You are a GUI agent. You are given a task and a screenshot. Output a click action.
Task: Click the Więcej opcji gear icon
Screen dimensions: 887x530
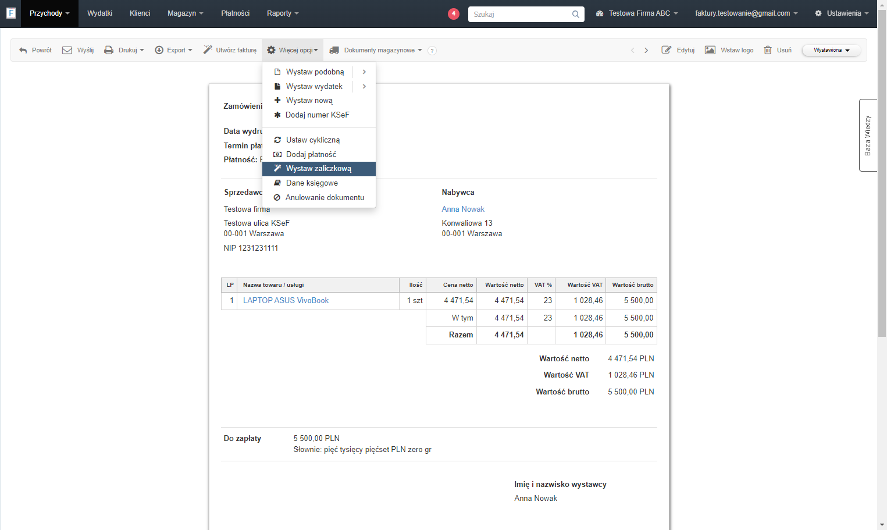[271, 50]
